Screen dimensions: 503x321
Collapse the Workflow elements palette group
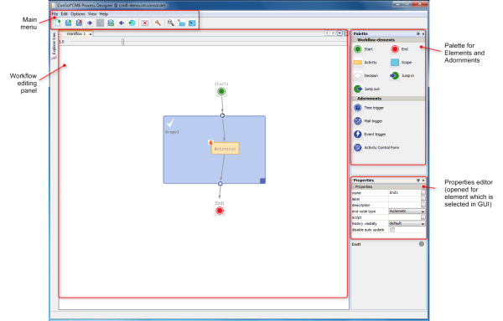[355, 40]
